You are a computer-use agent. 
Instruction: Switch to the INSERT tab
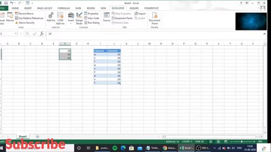pos(28,8)
